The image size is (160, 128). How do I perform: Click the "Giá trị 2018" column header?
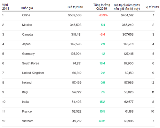point(75,7)
